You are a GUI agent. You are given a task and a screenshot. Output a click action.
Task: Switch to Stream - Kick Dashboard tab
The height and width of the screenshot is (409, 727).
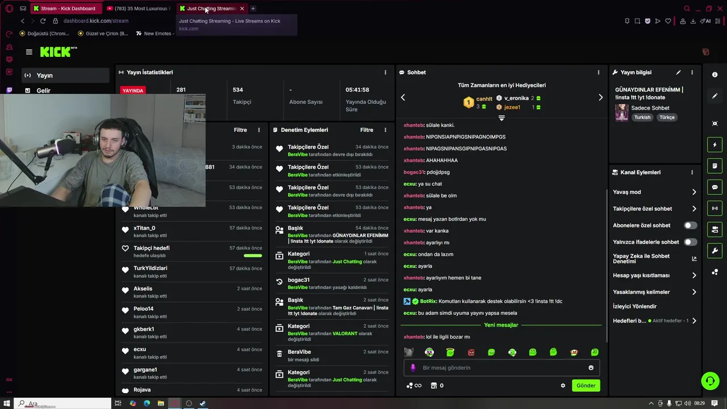[67, 9]
